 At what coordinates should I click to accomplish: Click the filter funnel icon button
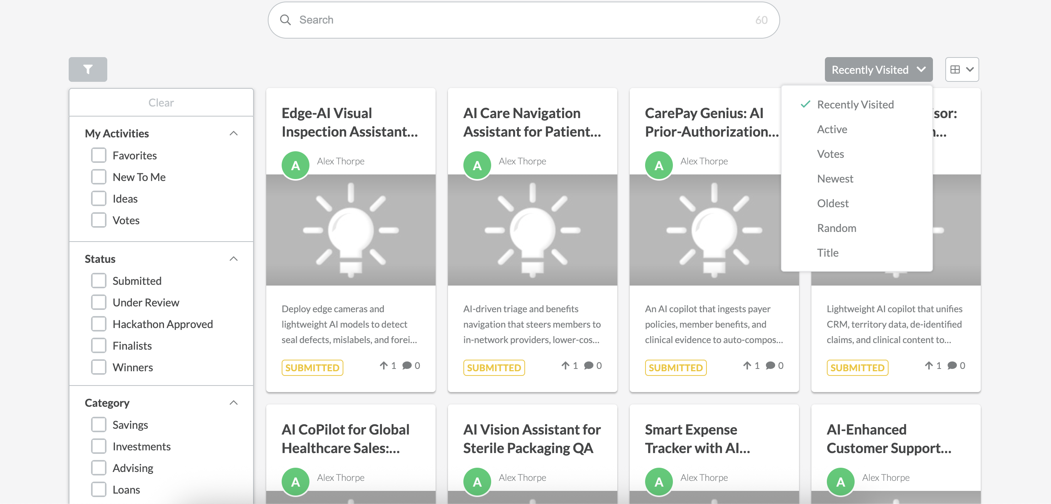(88, 69)
